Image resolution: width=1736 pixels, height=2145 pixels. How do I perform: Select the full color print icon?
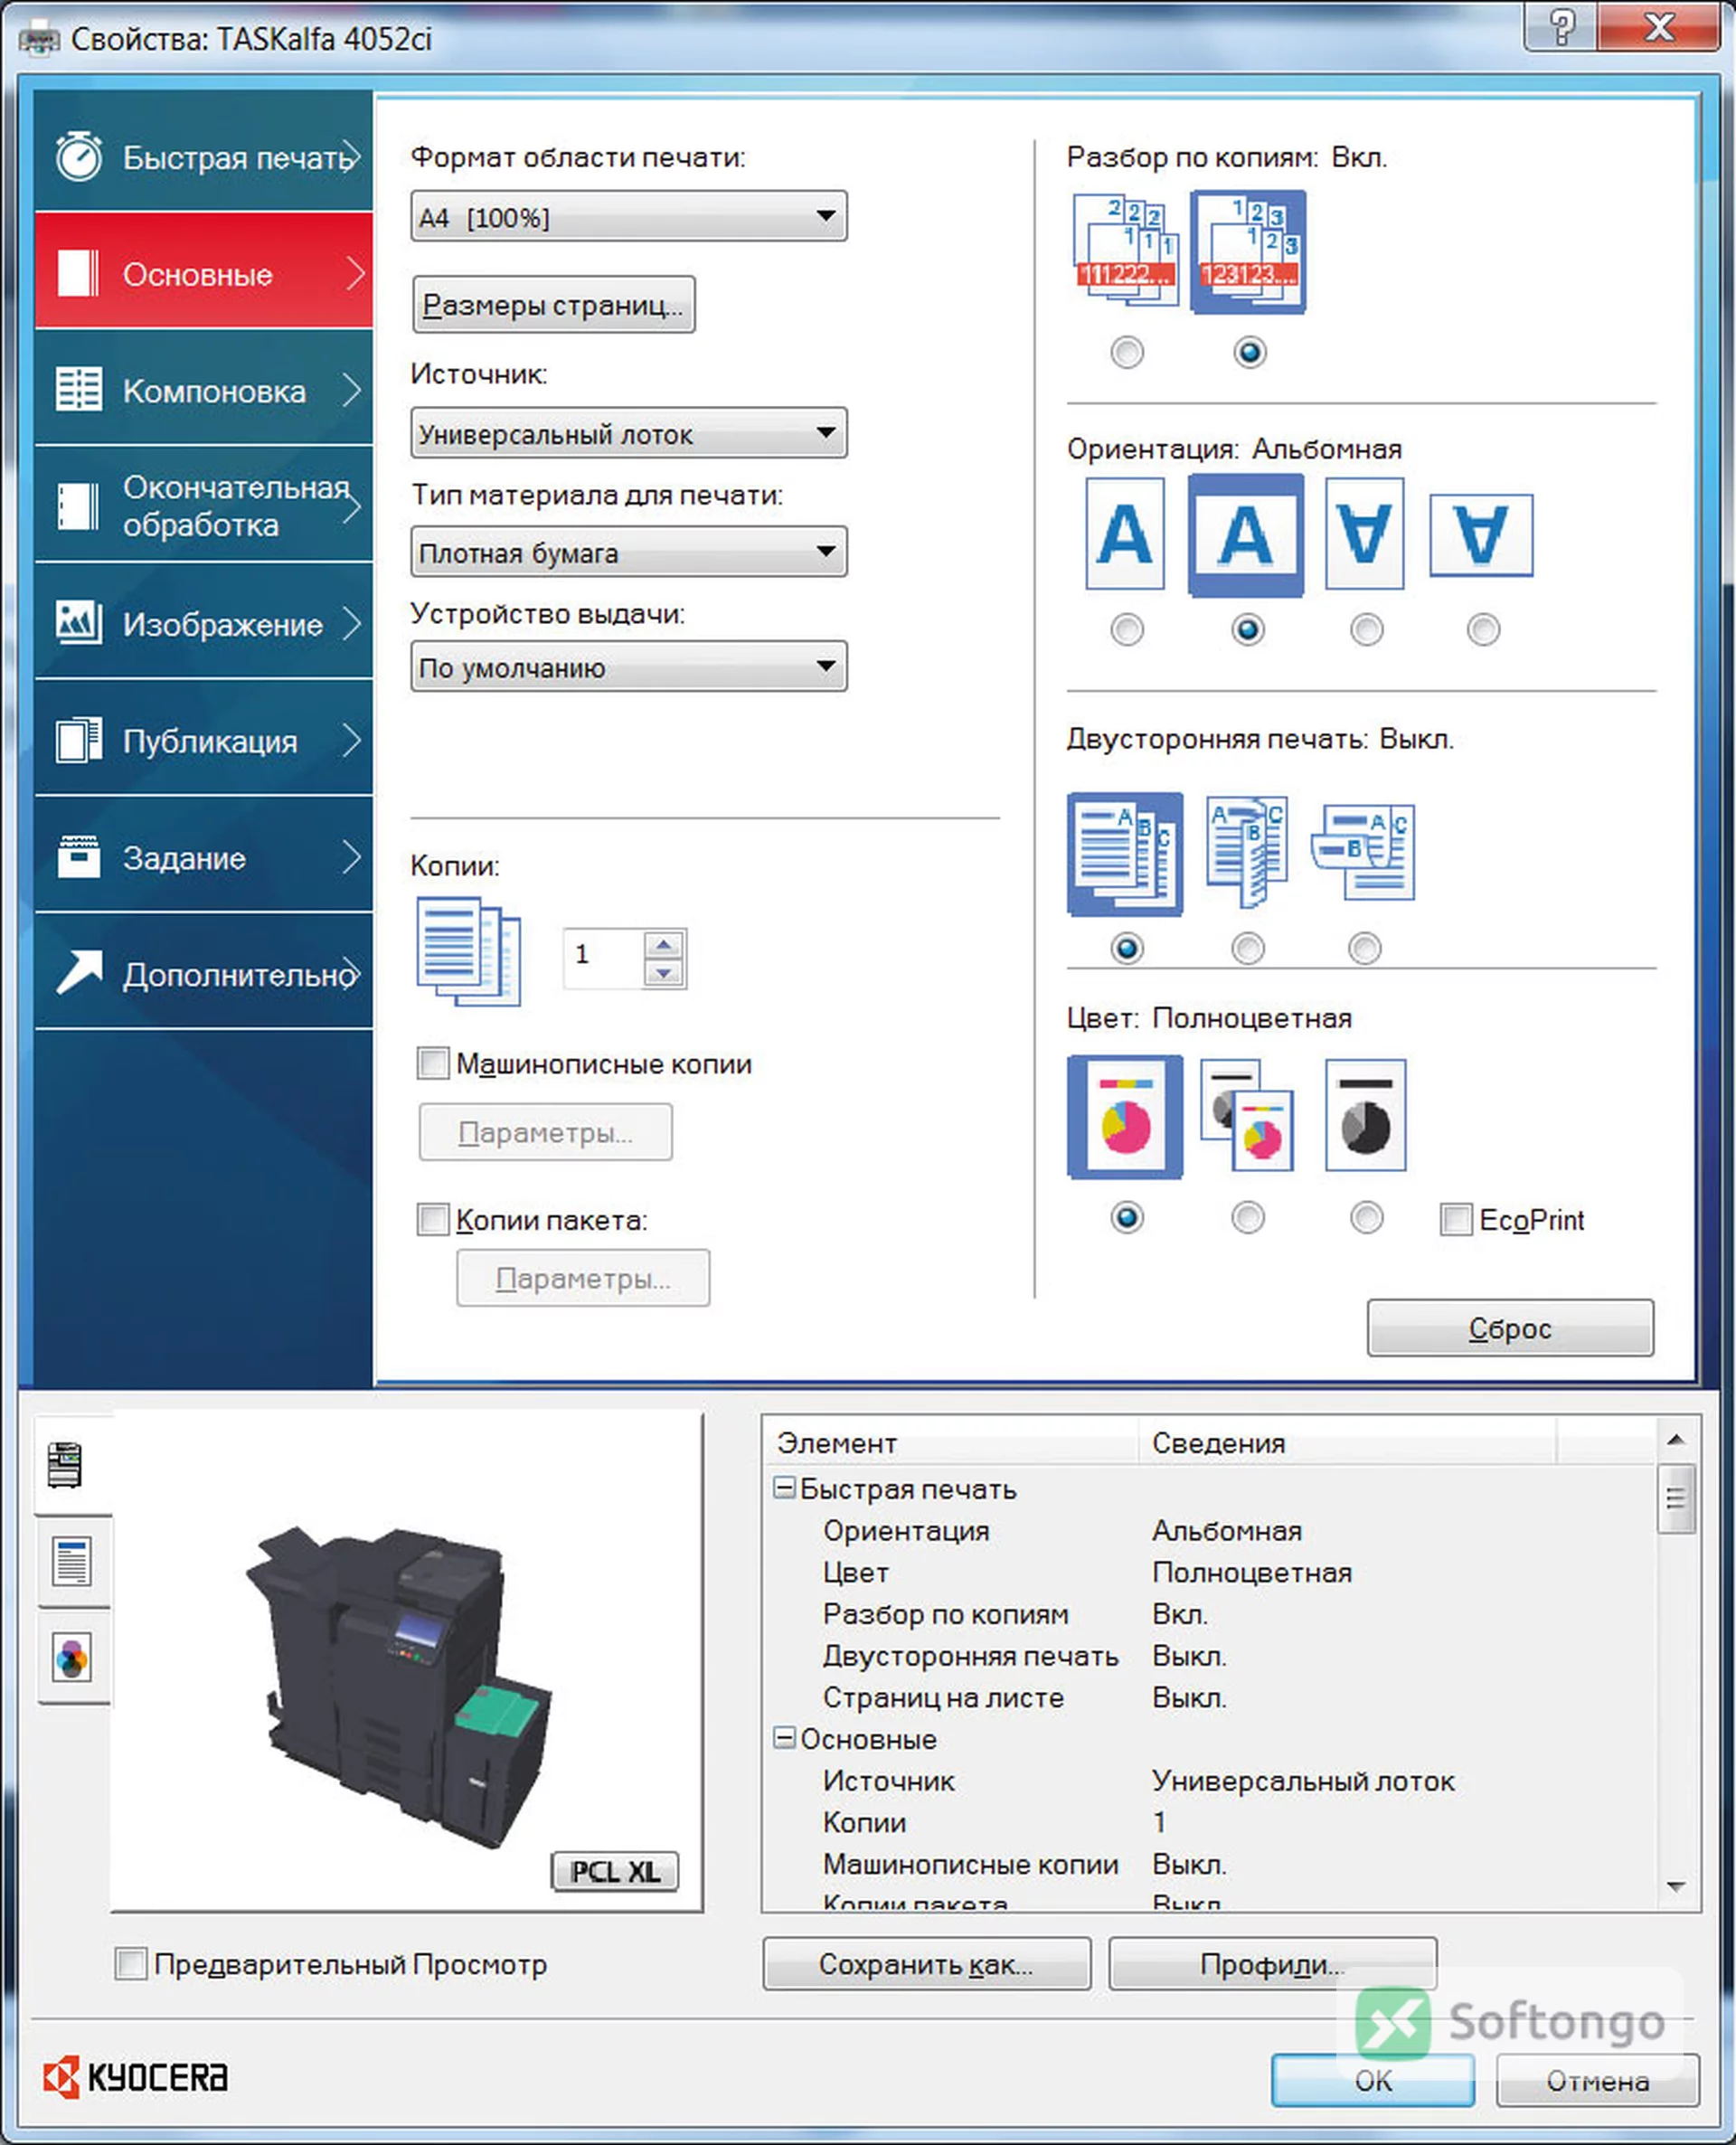(1125, 1116)
